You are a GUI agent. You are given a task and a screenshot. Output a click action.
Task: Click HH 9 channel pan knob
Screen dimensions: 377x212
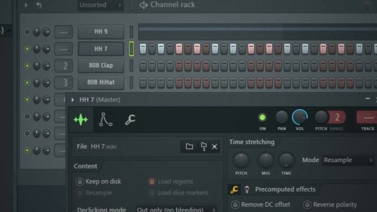click(37, 32)
